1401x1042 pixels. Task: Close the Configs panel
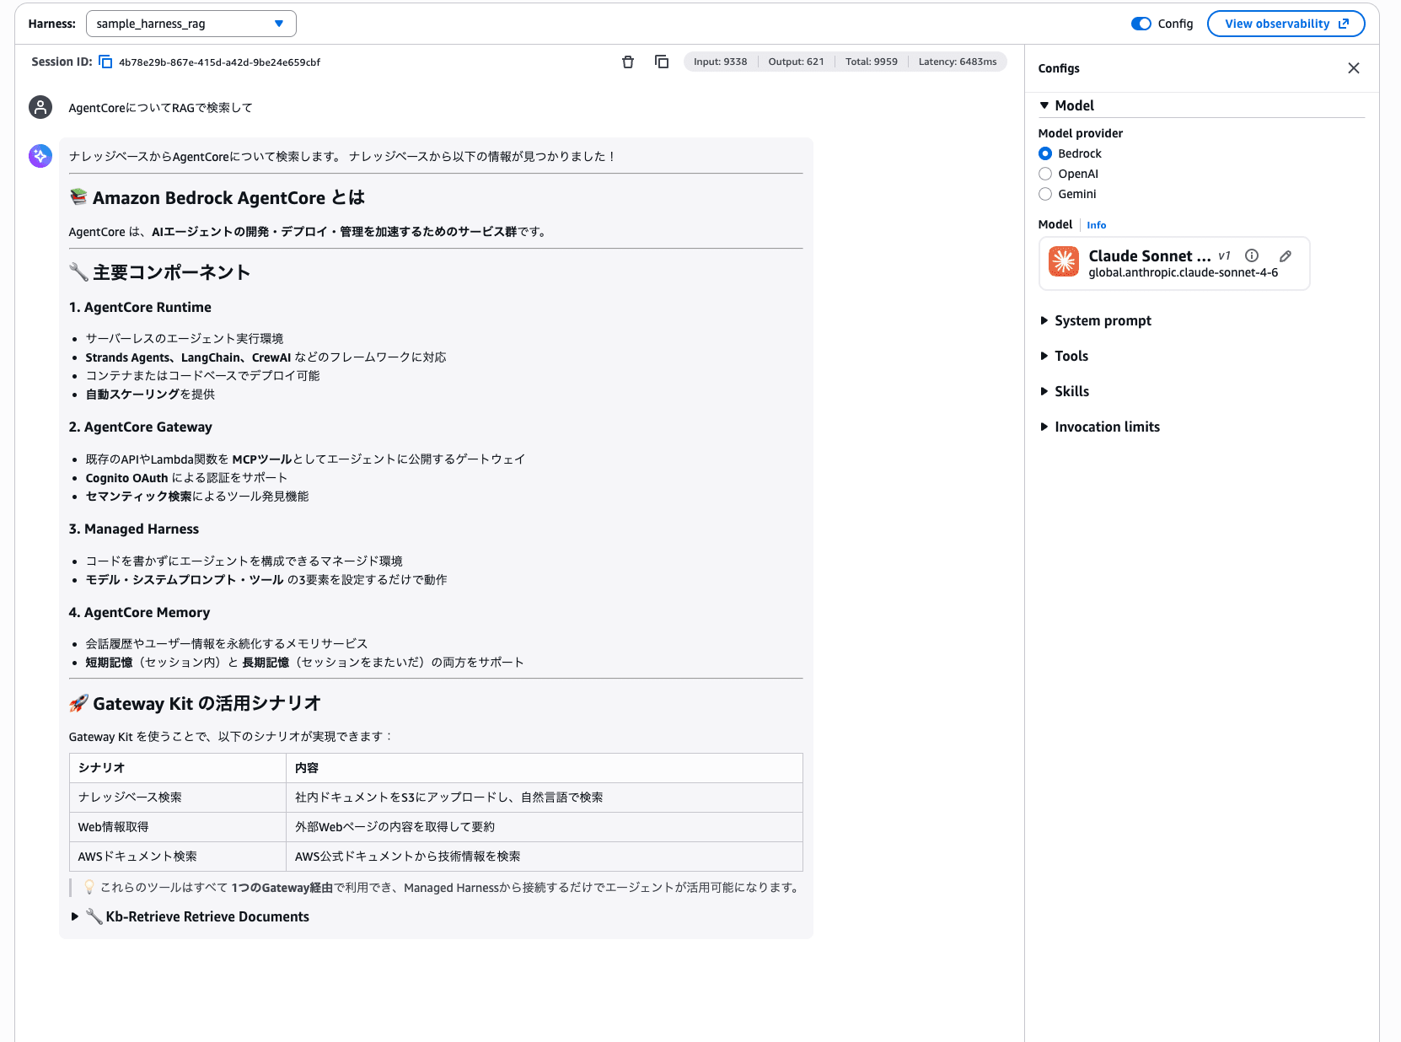(1354, 68)
